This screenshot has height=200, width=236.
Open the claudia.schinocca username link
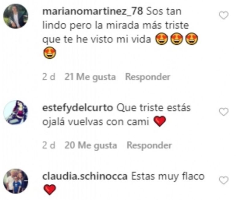pos(85,176)
